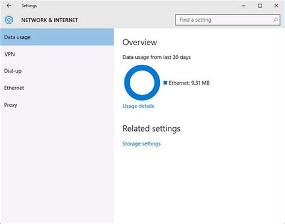Open the VPN section
Image resolution: width=285 pixels, height=224 pixels.
coord(57,54)
